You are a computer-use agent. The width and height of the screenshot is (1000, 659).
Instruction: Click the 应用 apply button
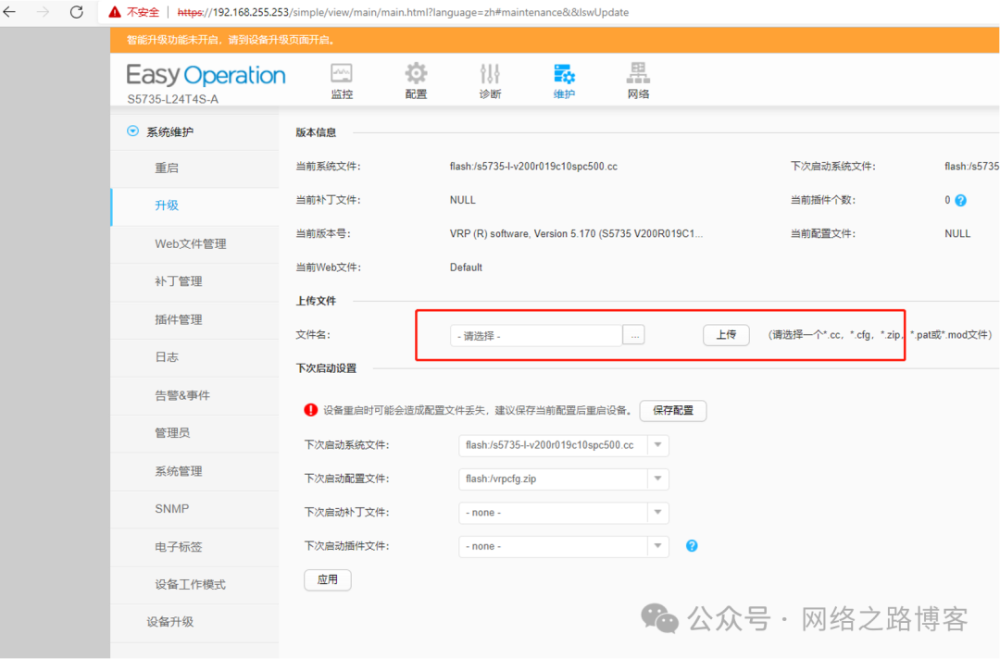327,580
